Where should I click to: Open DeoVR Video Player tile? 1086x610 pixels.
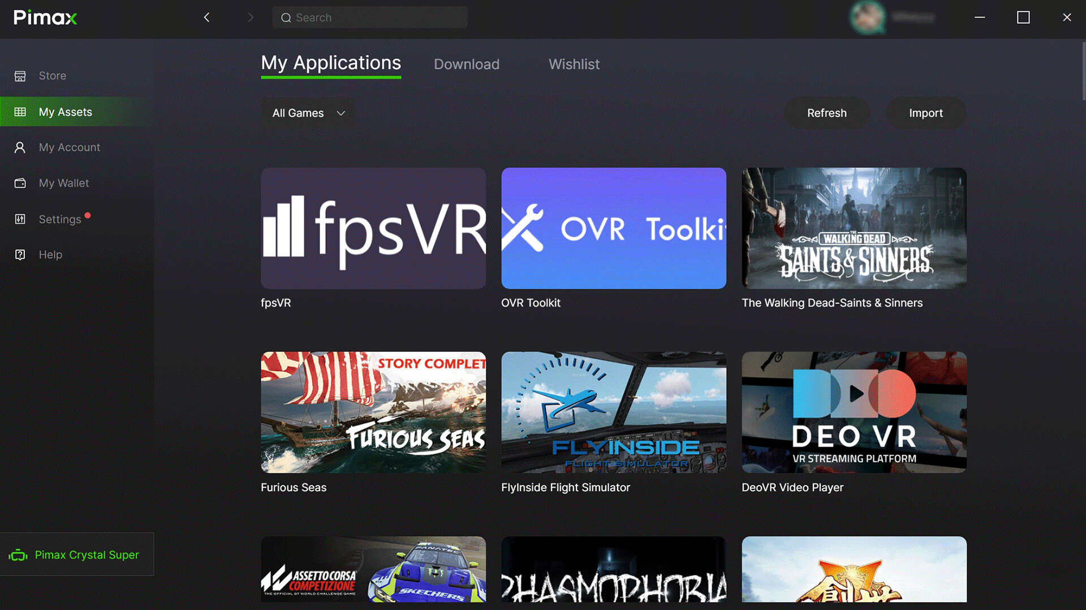pyautogui.click(x=854, y=412)
